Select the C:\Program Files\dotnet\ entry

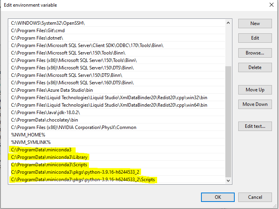click(x=117, y=38)
